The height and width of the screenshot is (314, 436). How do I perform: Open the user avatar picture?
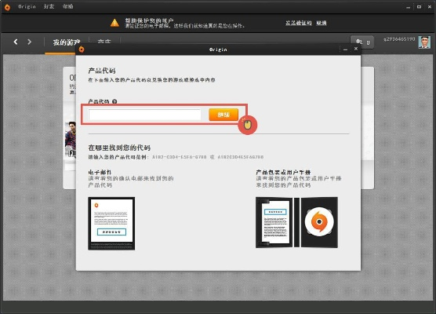[x=424, y=42]
